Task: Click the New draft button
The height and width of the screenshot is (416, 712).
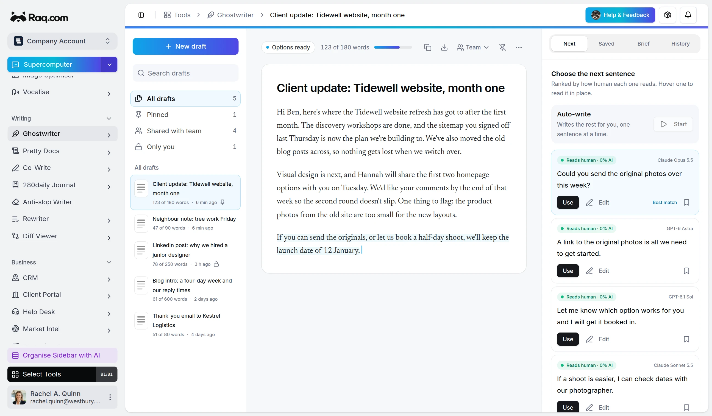Action: [x=185, y=46]
